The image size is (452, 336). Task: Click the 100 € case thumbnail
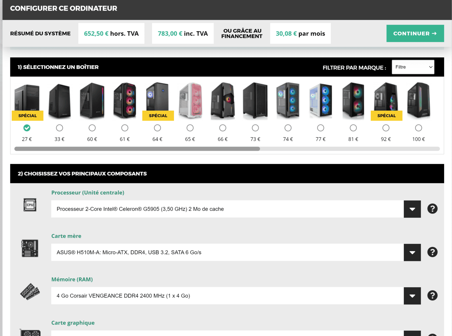(418, 101)
